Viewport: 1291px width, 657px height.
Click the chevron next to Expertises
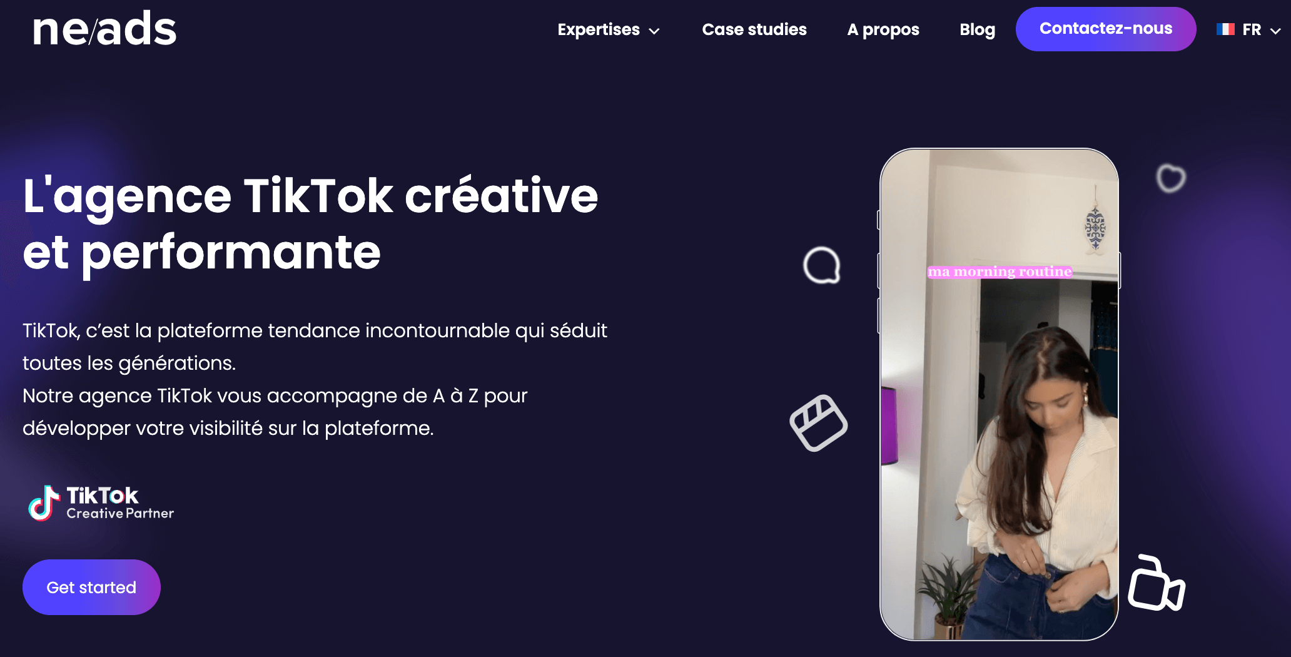click(x=654, y=31)
